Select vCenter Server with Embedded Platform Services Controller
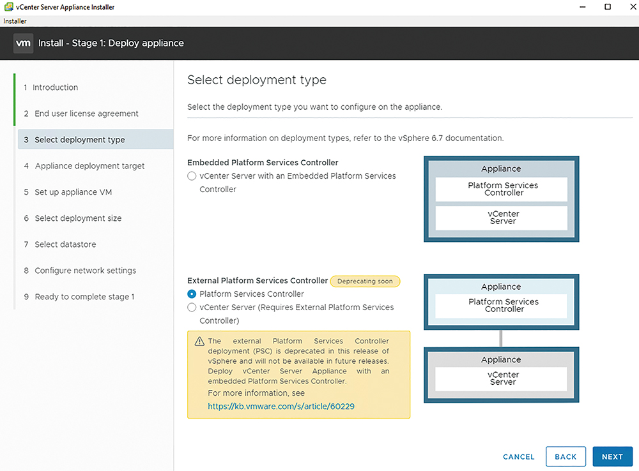Viewport: 639px width, 471px height. pos(192,176)
